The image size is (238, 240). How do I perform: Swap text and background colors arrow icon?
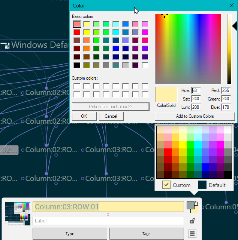(x=196, y=203)
